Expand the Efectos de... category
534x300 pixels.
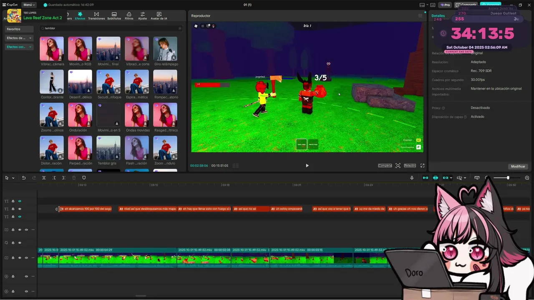click(x=19, y=38)
